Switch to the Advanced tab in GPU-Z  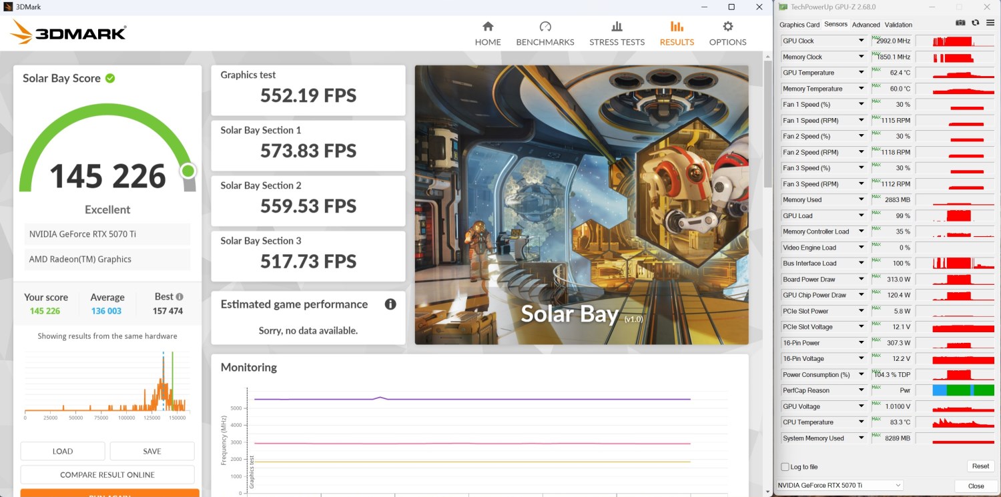(x=866, y=25)
